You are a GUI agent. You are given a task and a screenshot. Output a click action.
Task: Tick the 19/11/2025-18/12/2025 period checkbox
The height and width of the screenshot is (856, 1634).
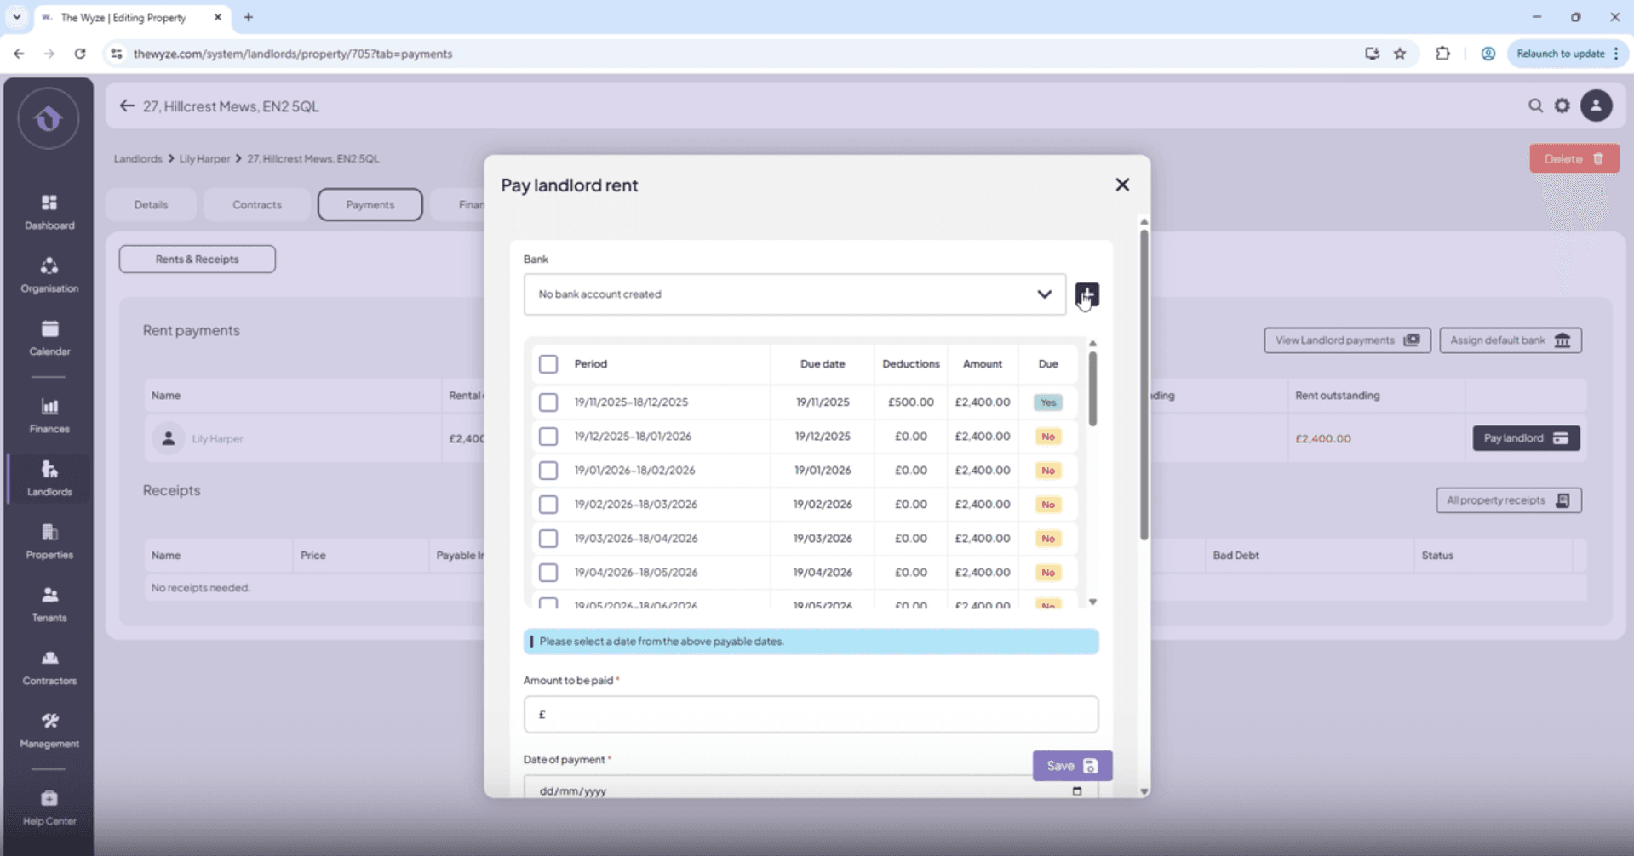pos(548,402)
